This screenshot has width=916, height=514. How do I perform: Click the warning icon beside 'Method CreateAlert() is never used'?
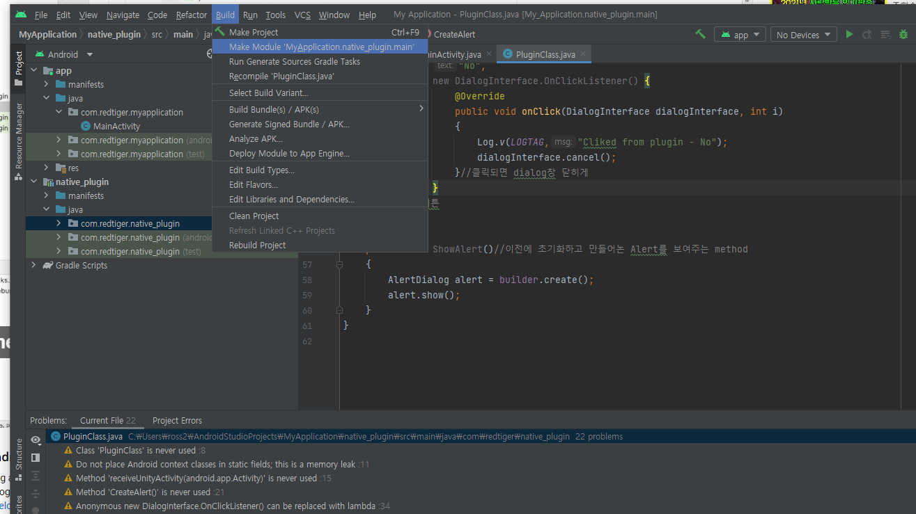click(68, 492)
